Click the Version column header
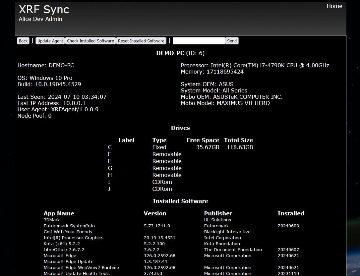The height and width of the screenshot is (276, 360). (x=155, y=213)
